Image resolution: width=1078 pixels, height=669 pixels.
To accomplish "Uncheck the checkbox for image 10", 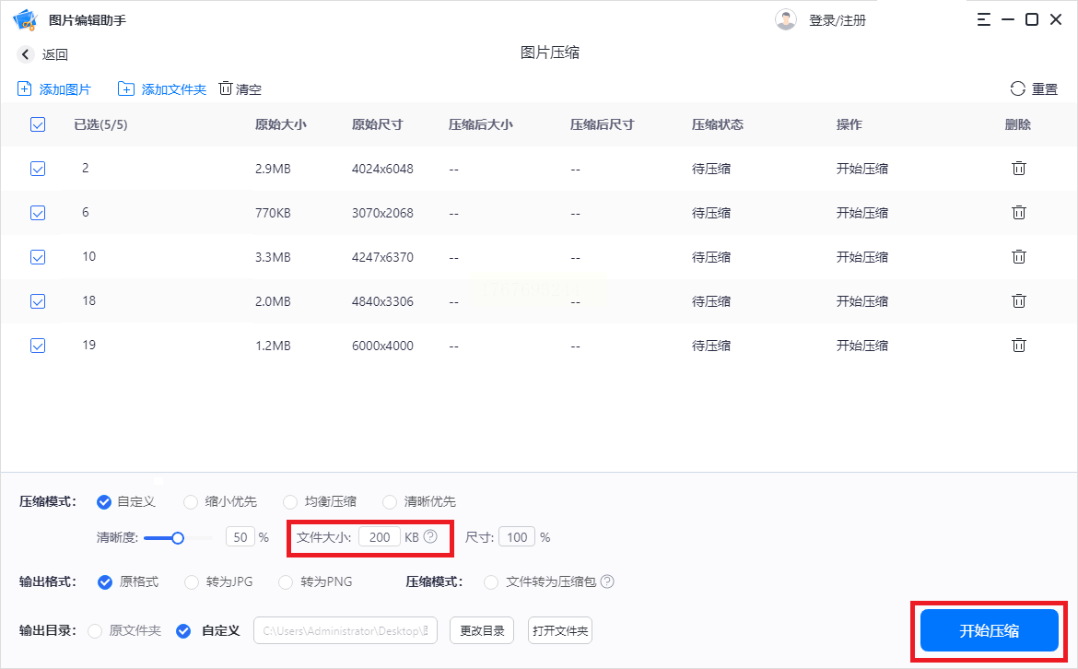I will pyautogui.click(x=38, y=257).
